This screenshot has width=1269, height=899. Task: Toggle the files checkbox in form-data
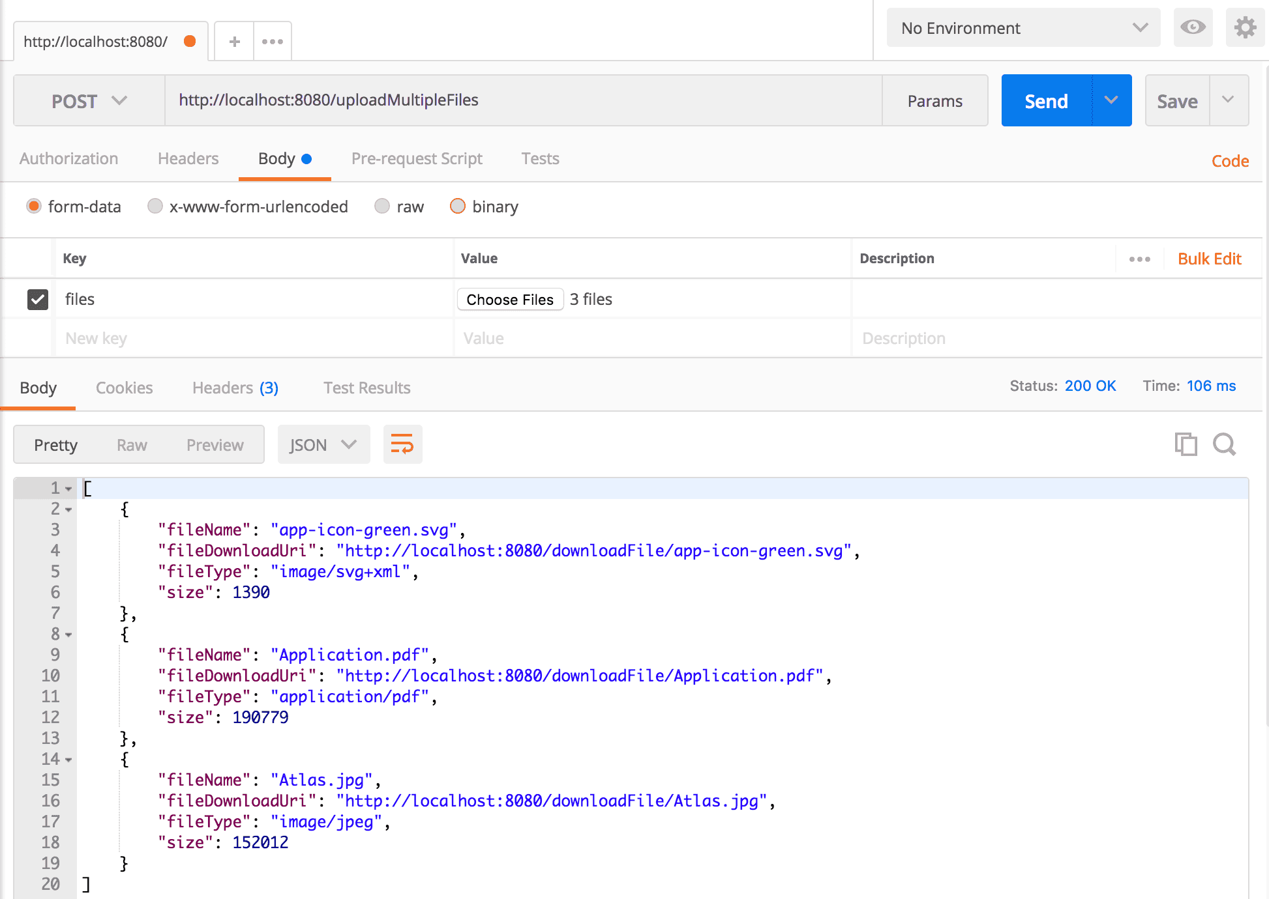(37, 299)
